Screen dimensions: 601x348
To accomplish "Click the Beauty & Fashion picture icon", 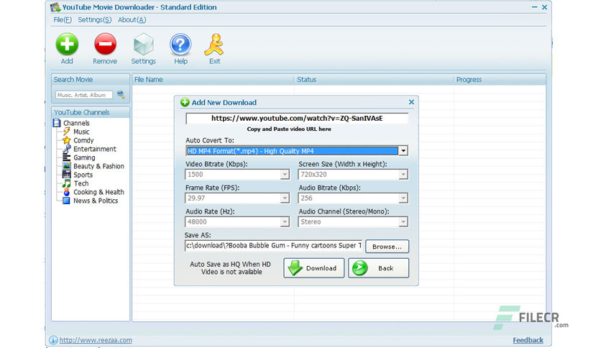I will [67, 166].
